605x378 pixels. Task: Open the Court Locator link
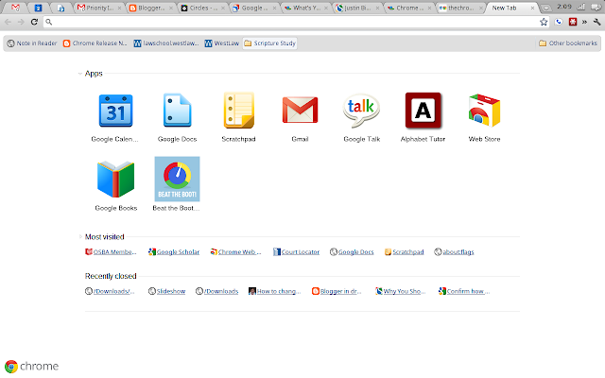click(x=296, y=252)
